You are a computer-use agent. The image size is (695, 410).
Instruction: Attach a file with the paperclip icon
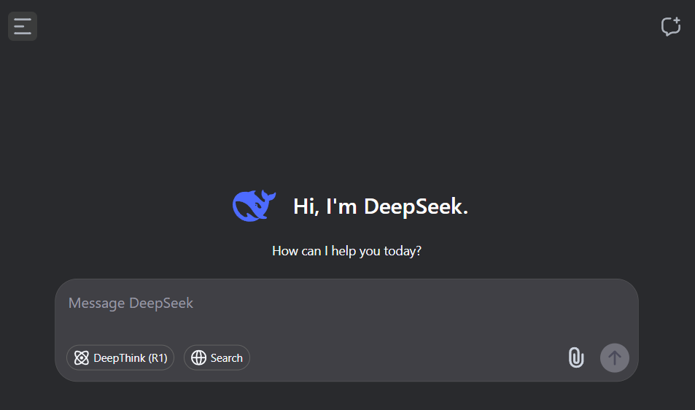576,357
